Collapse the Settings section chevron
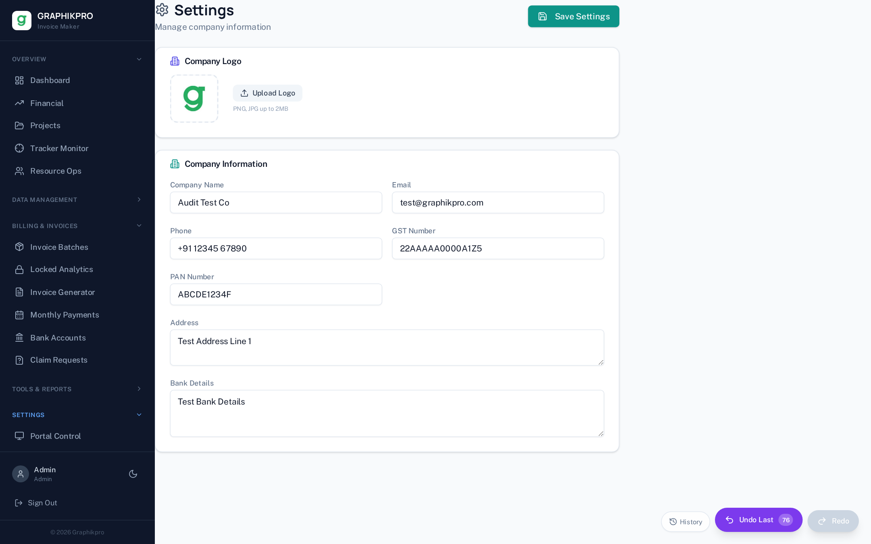Image resolution: width=871 pixels, height=544 pixels. point(139,415)
